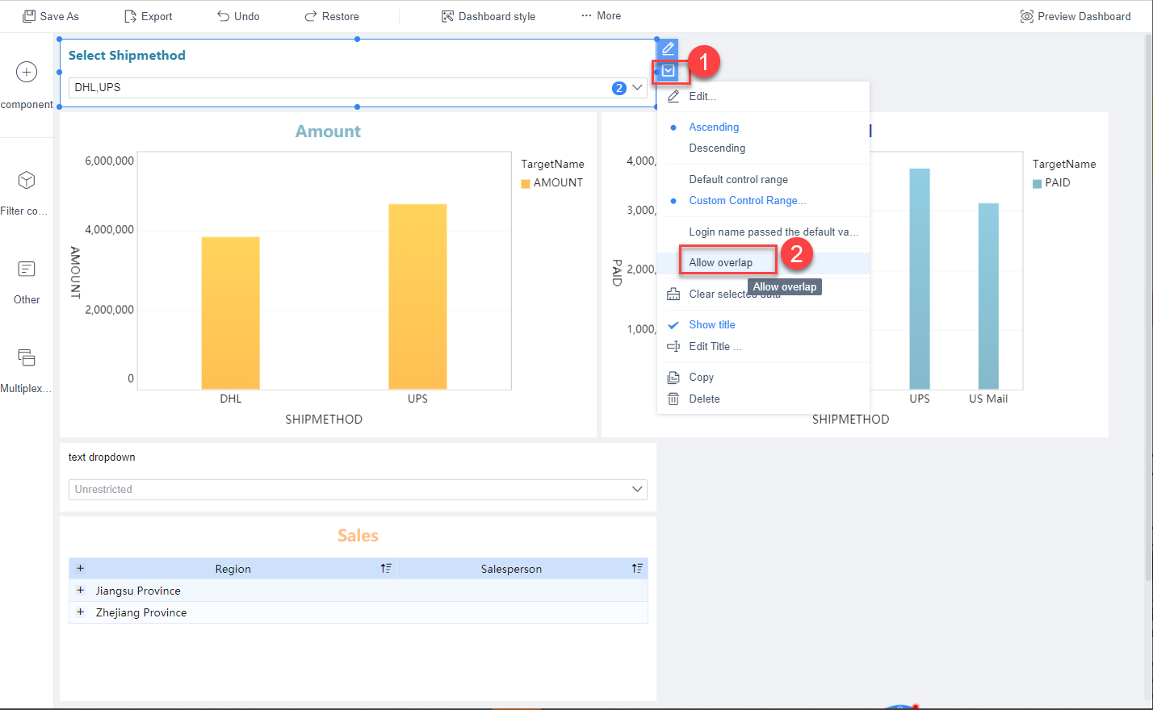Screen dimensions: 1153x710
Task: Click Delete in the context menu
Action: point(704,399)
